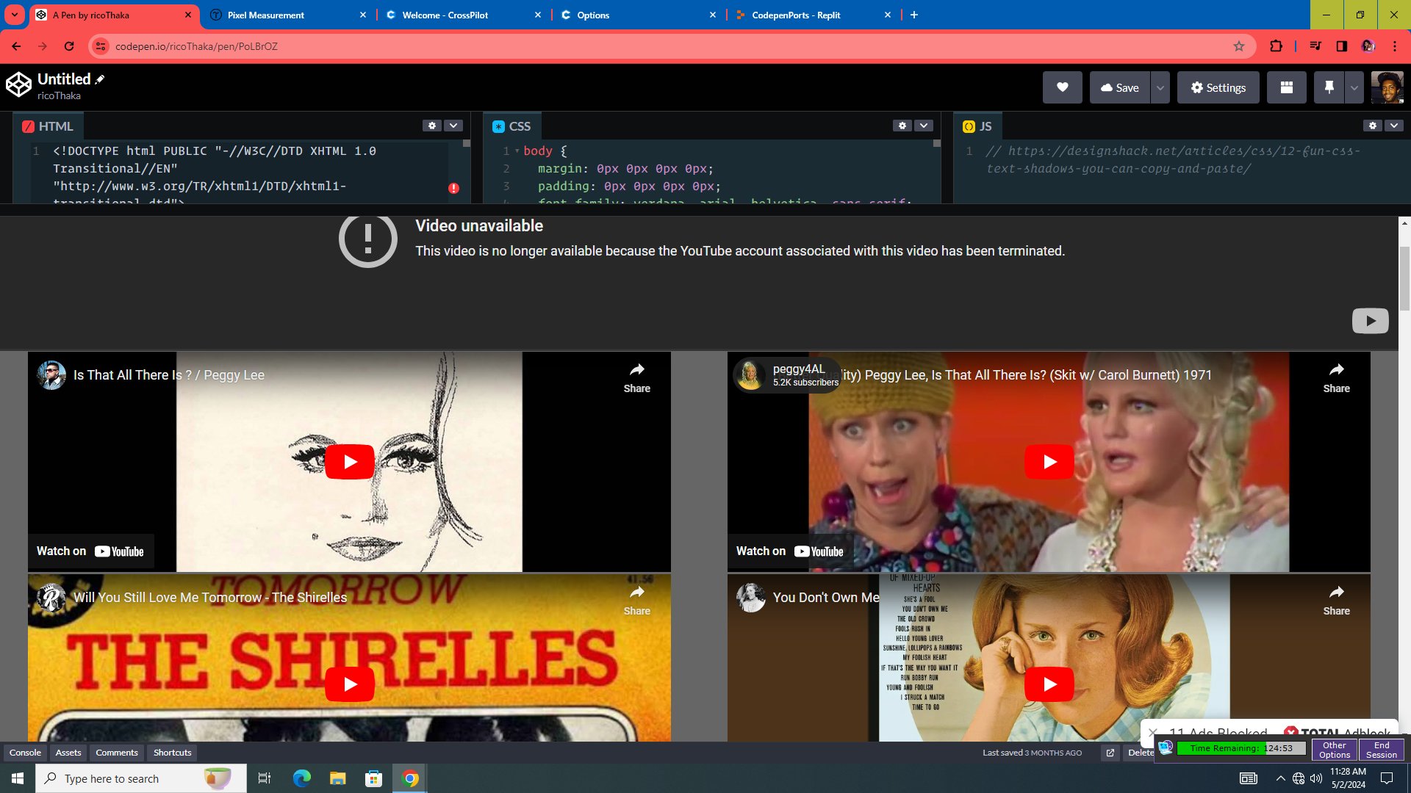
Task: Share the You Don't Own Me video
Action: [x=1336, y=600]
